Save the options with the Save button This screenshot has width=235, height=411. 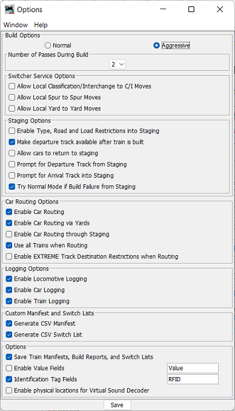pyautogui.click(x=117, y=405)
